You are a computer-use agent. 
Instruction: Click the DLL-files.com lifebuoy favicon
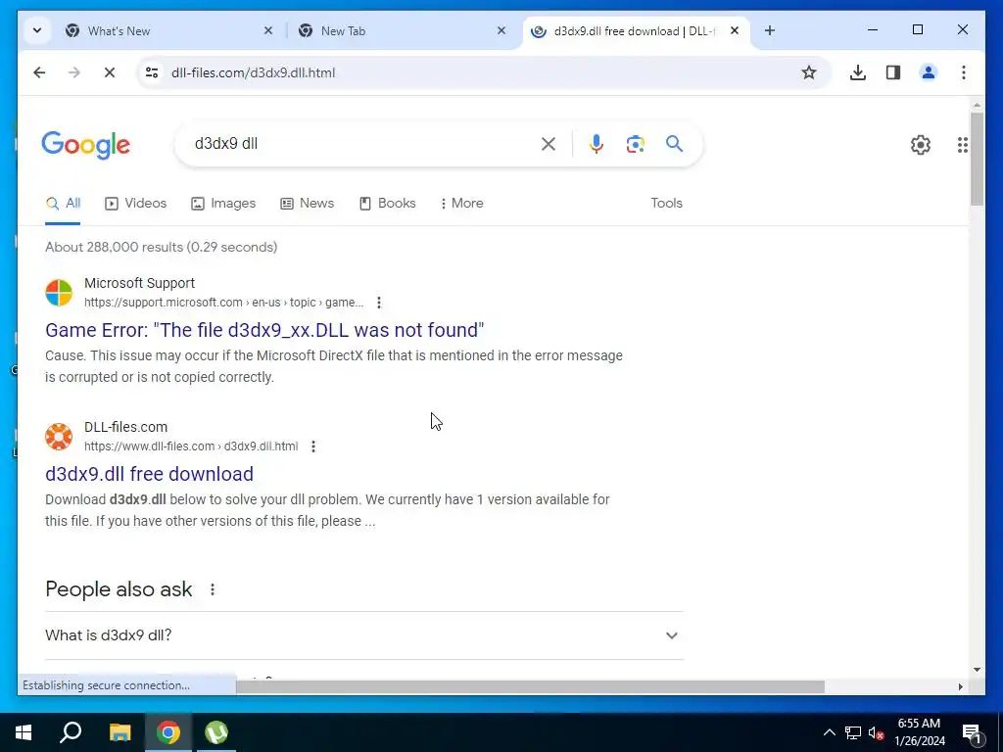[59, 437]
